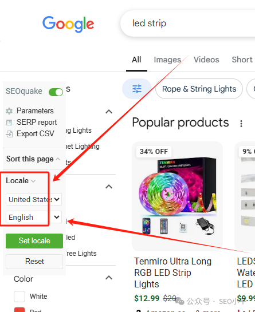Collapse the Locale section
Viewport: 255px width, 312px height.
click(x=21, y=181)
